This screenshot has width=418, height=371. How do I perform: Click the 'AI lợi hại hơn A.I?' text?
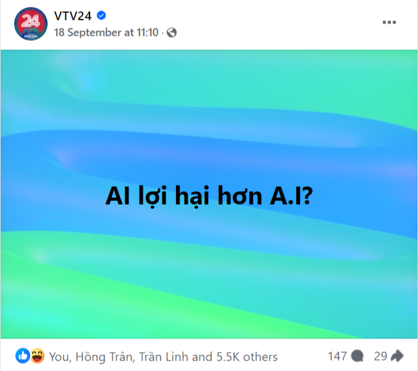209,197
